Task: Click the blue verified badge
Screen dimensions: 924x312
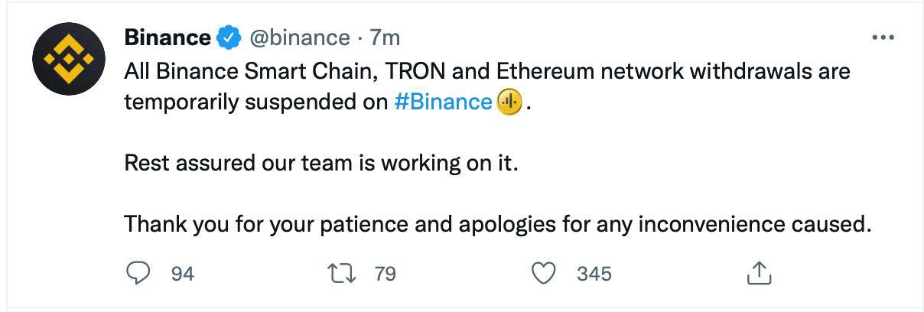Action: (228, 37)
